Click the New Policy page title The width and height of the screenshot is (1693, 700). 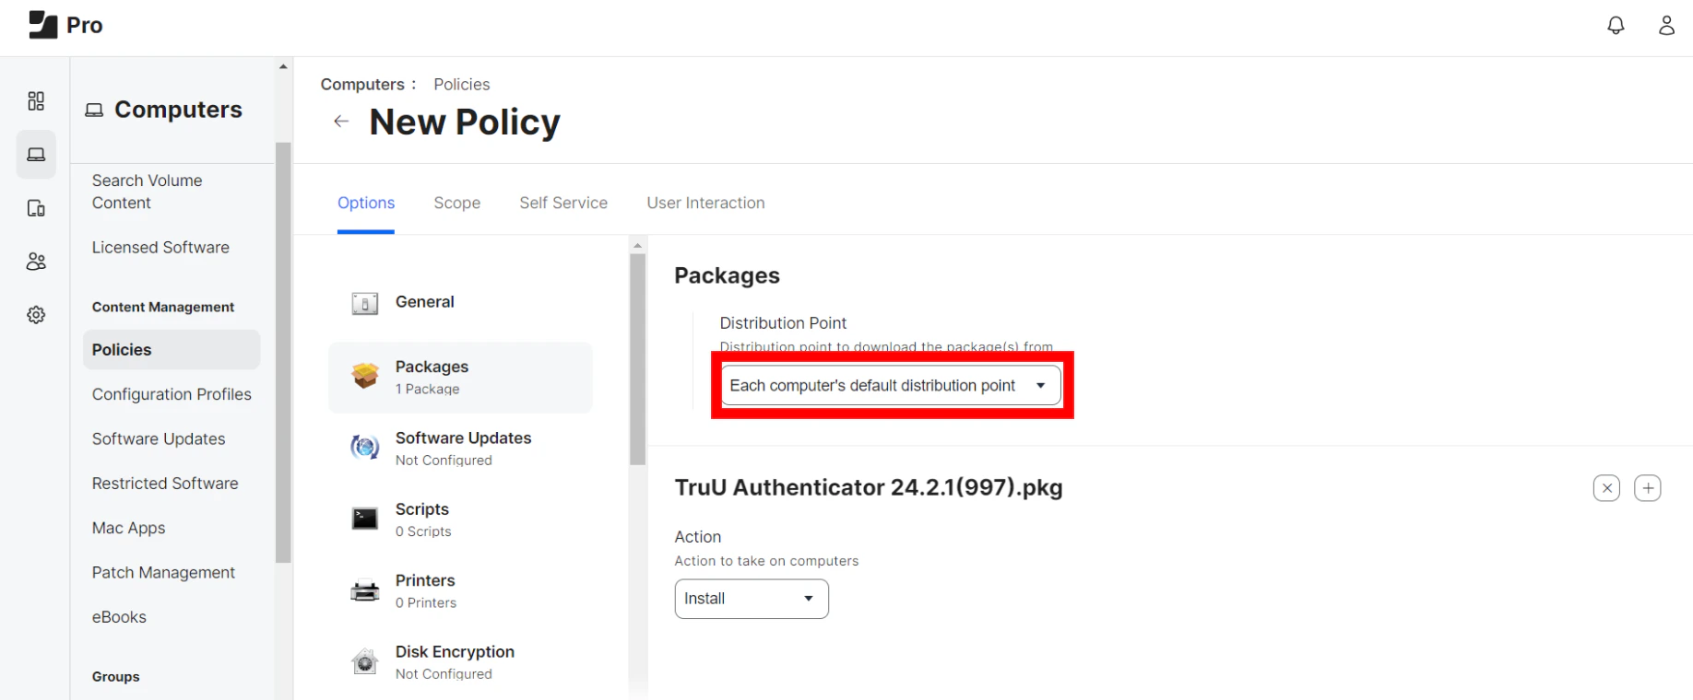[465, 122]
